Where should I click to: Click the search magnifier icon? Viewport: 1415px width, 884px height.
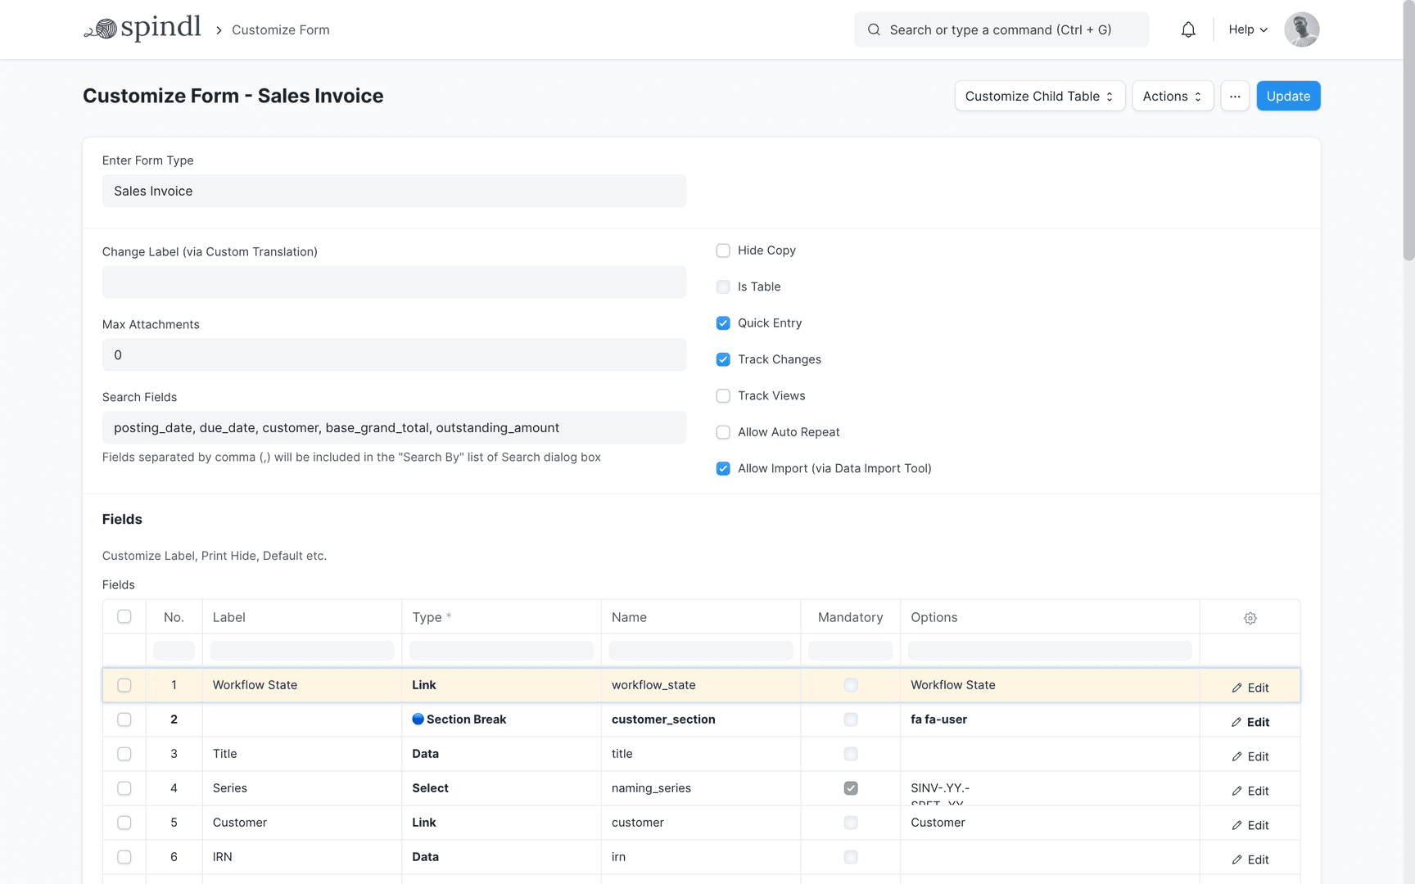874,29
